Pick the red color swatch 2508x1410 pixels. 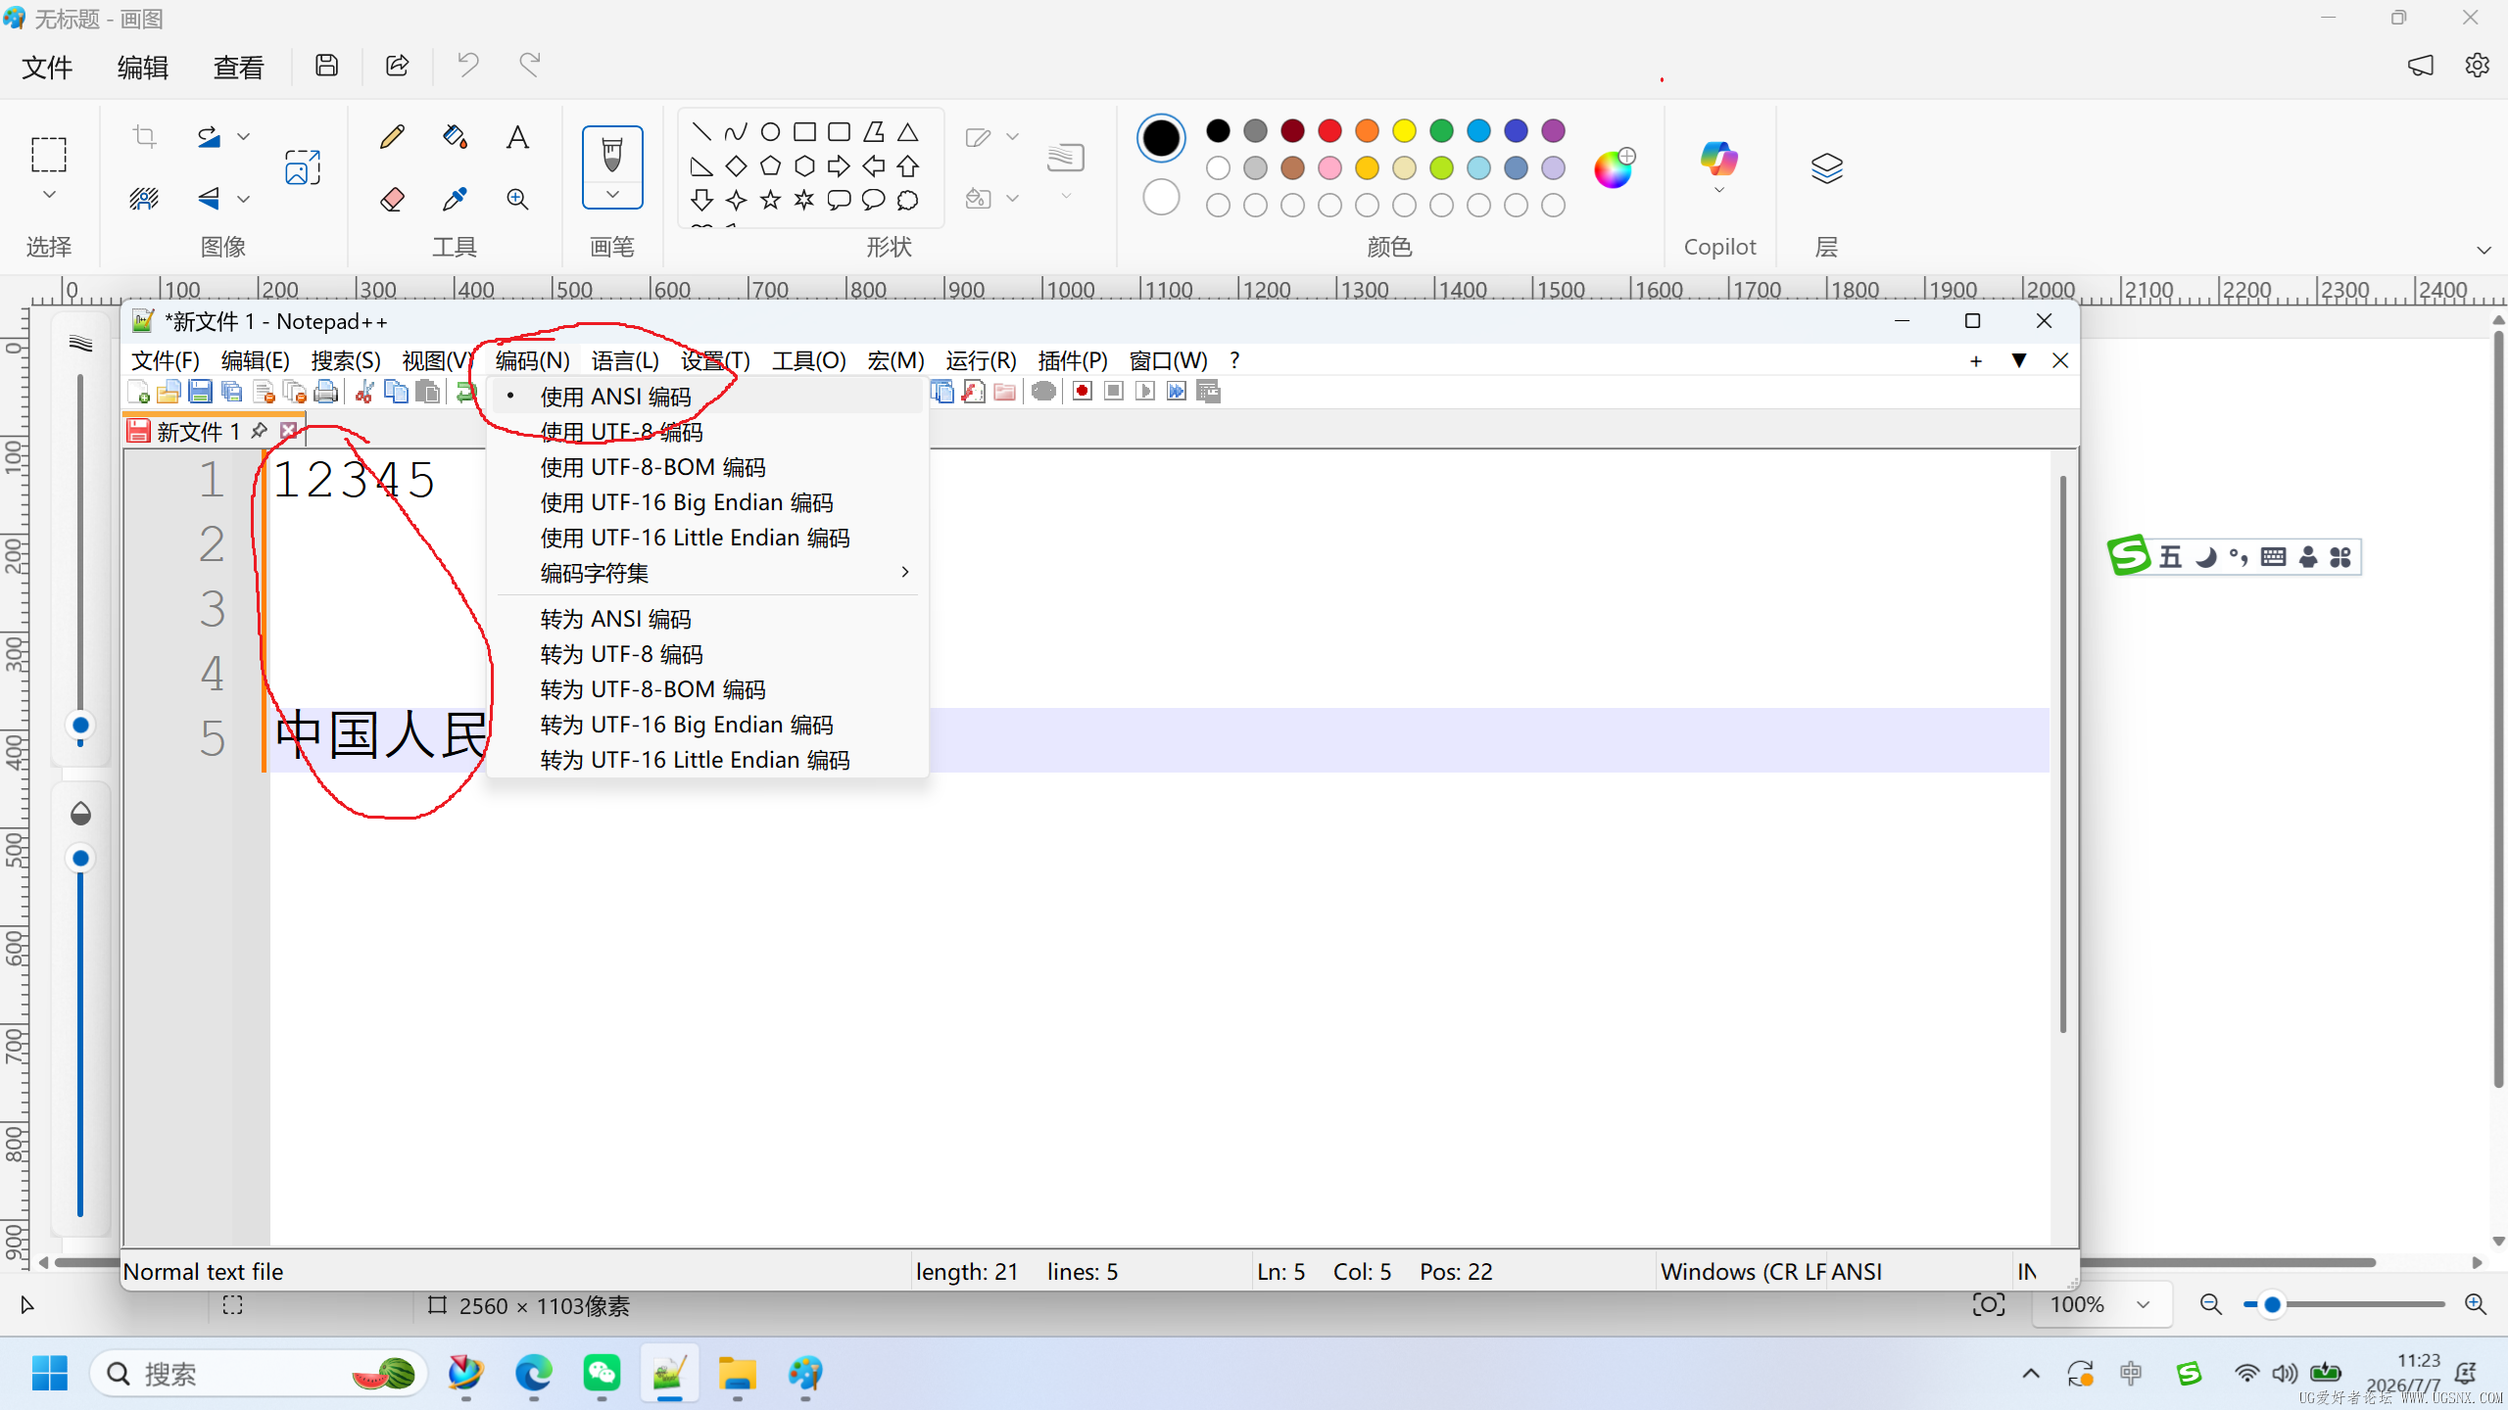[1329, 130]
